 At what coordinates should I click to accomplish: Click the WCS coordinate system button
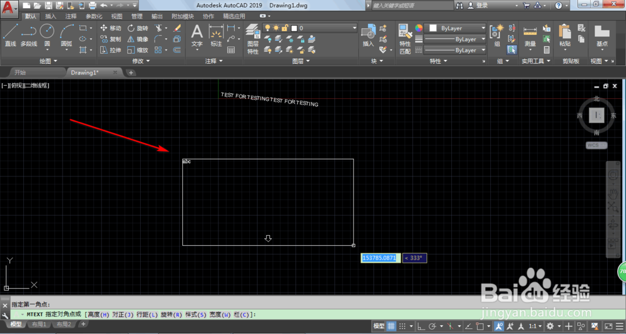(597, 145)
